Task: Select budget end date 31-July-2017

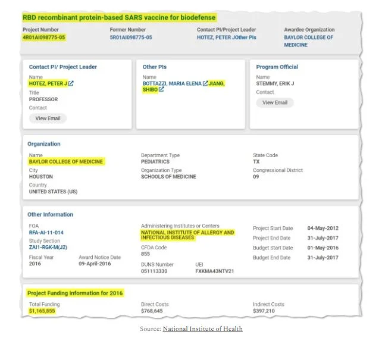Action: (x=323, y=258)
